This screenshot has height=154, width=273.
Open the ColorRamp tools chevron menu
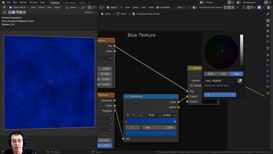pos(141,115)
